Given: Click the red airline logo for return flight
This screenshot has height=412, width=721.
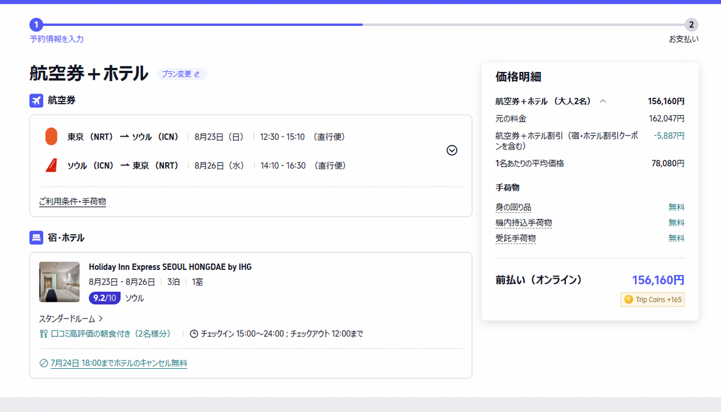Looking at the screenshot, I should point(51,165).
